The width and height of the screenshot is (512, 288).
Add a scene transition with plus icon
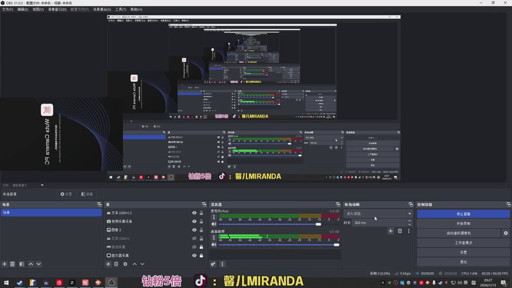point(390,231)
